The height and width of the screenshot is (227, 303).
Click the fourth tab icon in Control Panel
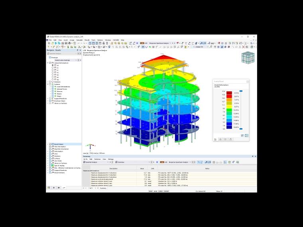click(x=230, y=139)
